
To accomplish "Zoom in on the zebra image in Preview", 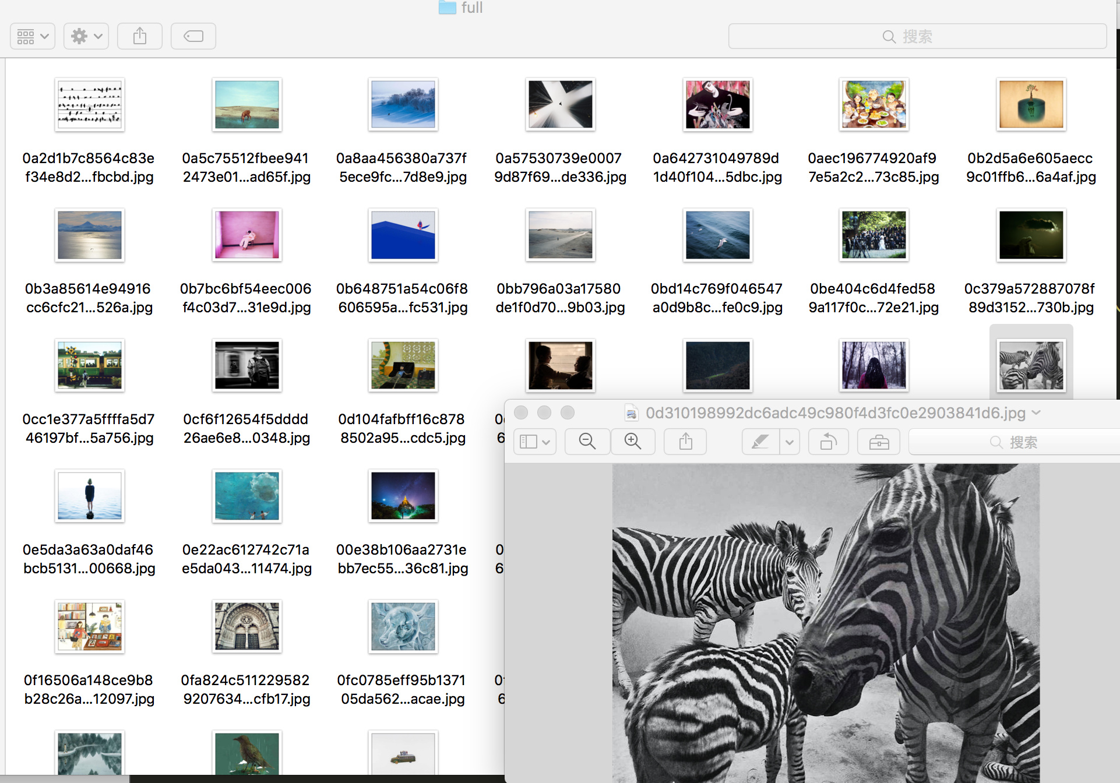I will (x=633, y=442).
